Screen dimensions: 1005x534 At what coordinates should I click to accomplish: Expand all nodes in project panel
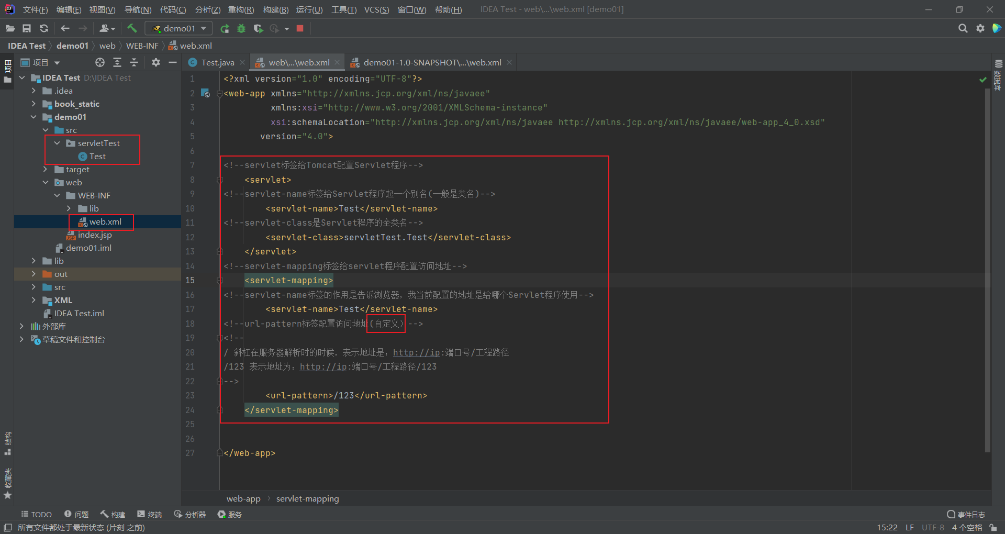click(117, 62)
